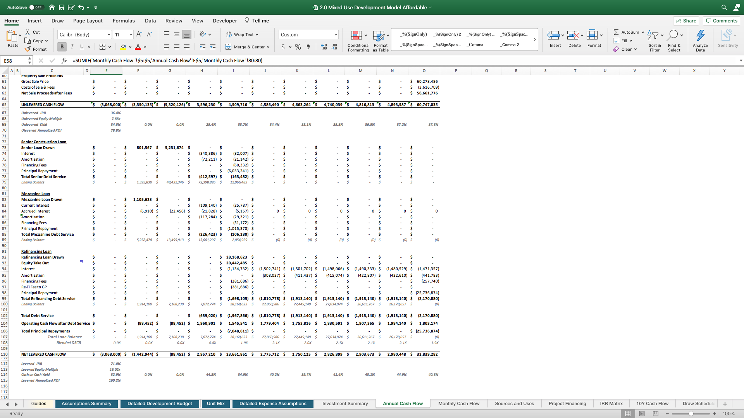The image size is (744, 418).
Task: Open the cell Borders icon
Action: point(102,47)
